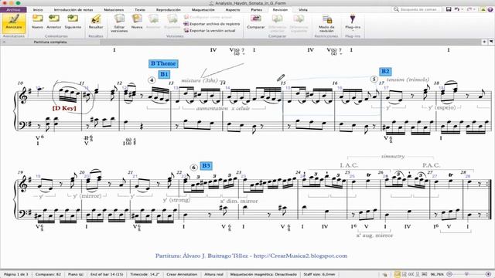Click the Redo arrow icon
The width and height of the screenshot is (495, 278).
pos(469,9)
